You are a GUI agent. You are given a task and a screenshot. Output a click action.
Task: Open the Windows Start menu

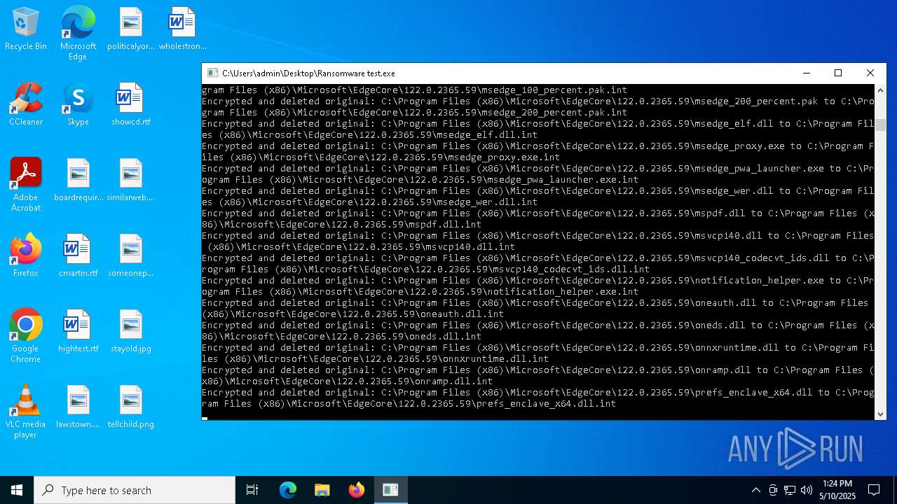pos(17,490)
